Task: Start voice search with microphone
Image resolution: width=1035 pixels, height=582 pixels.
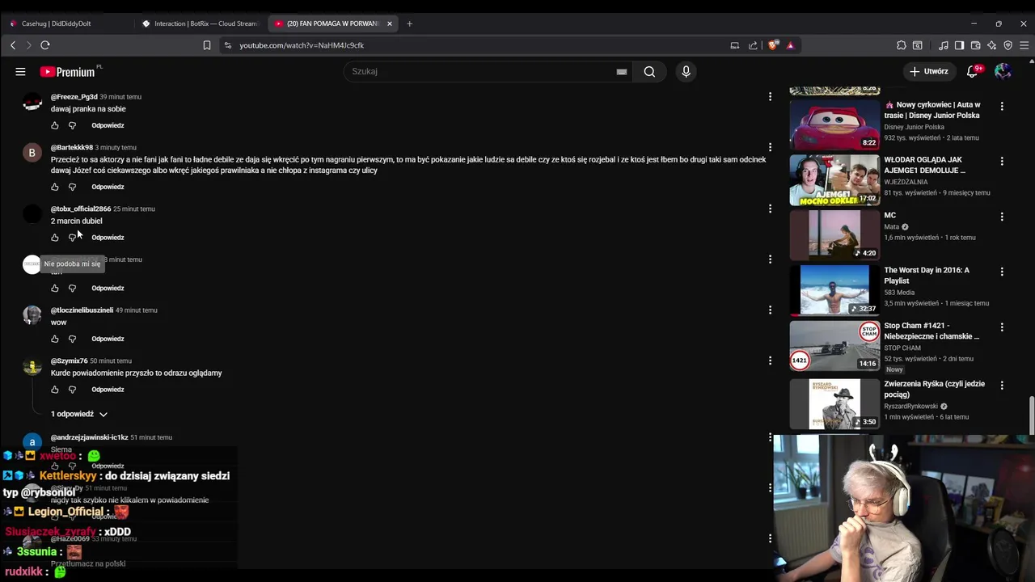Action: pyautogui.click(x=686, y=72)
